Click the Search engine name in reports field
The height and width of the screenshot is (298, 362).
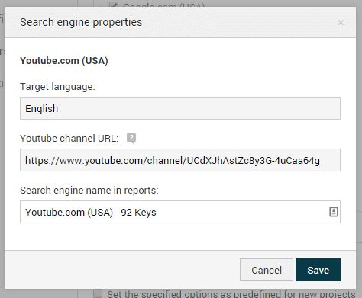[x=180, y=212]
